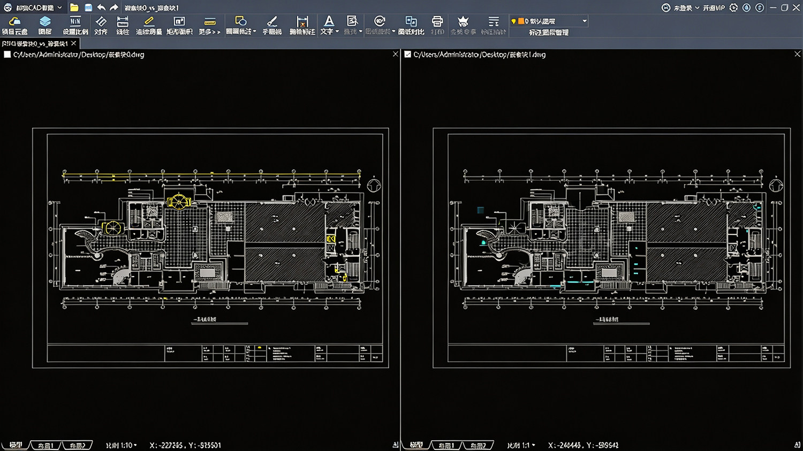
Task: Open the Layers tool in toolbar
Action: (45, 25)
